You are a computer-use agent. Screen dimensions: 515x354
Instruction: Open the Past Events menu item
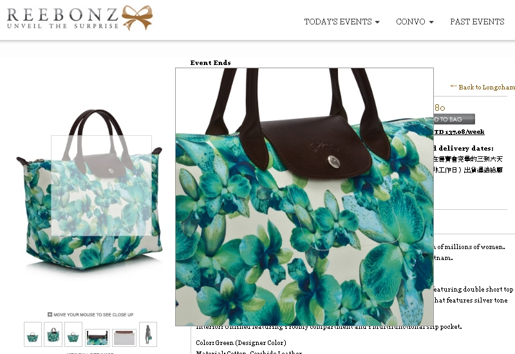coord(477,22)
